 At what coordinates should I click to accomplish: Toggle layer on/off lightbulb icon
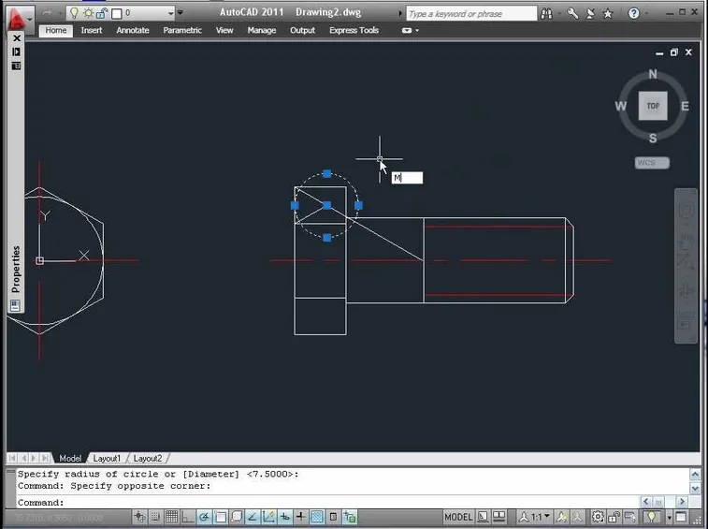74,13
